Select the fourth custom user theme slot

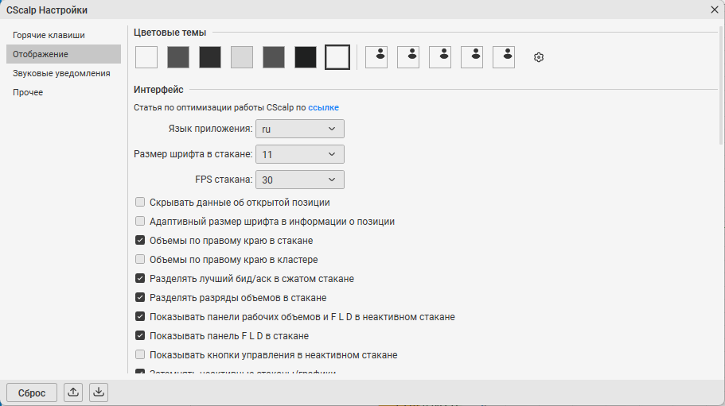(472, 57)
